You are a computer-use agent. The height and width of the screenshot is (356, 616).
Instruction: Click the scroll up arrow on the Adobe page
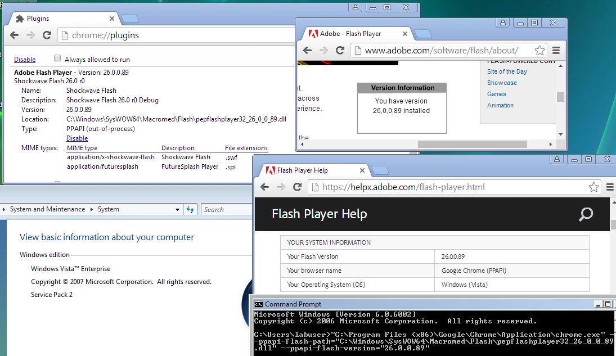click(x=561, y=66)
